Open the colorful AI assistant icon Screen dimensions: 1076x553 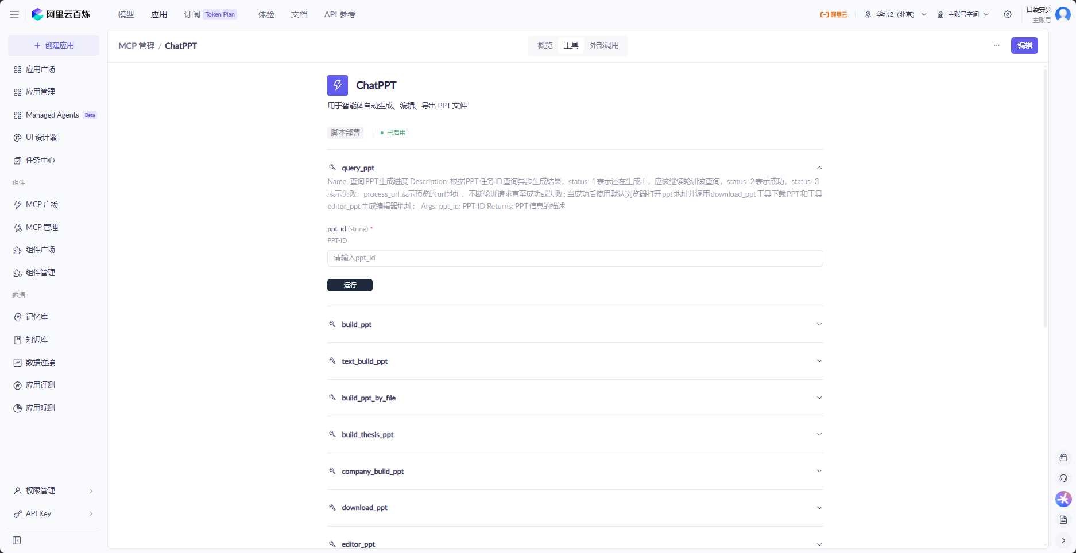tap(1063, 499)
